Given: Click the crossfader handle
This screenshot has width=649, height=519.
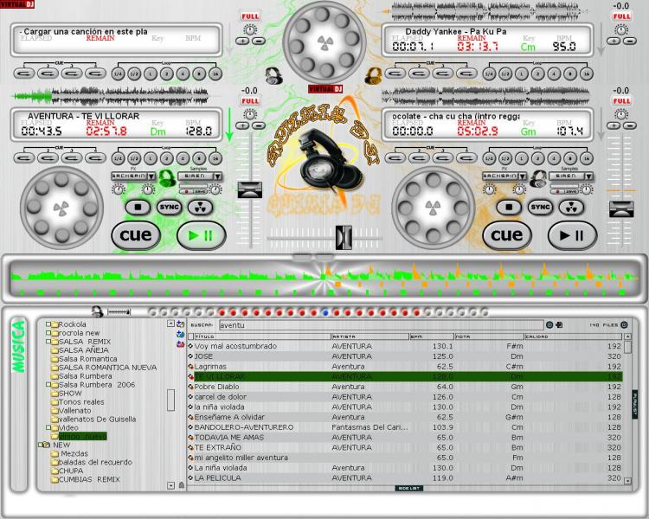Looking at the screenshot, I should 344,237.
